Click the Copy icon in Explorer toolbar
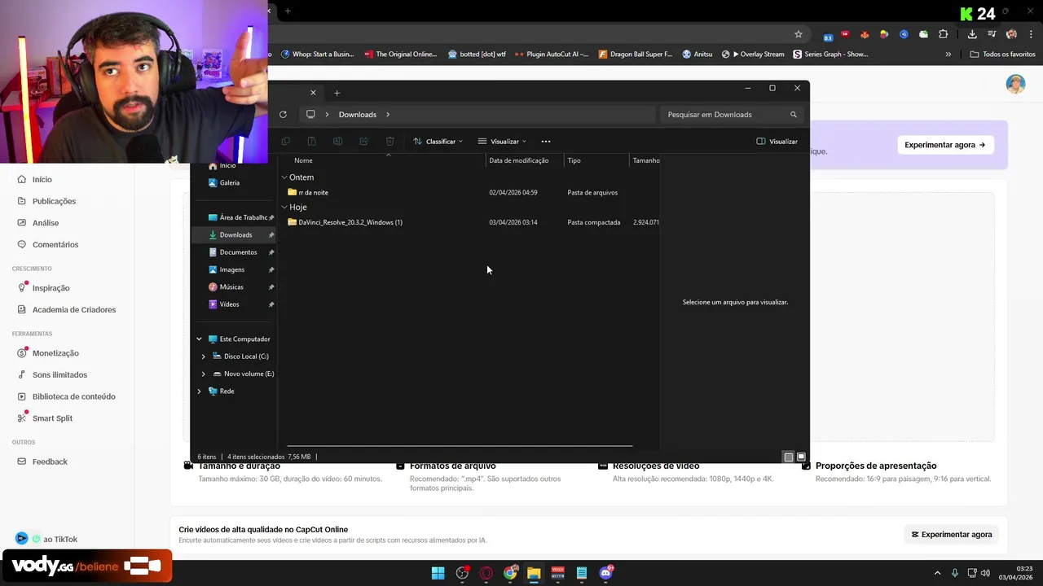1043x586 pixels. (285, 142)
